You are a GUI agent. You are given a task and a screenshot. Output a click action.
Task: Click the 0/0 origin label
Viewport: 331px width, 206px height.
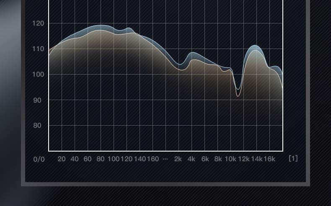click(x=39, y=159)
